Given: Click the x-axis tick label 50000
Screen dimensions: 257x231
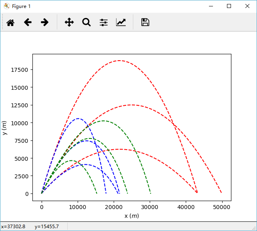Looking at the screenshot, I should pyautogui.click(x=222, y=207).
